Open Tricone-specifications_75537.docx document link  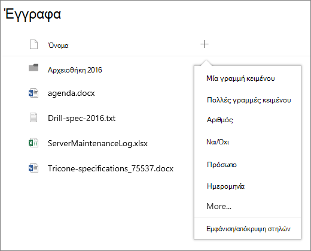coord(111,169)
